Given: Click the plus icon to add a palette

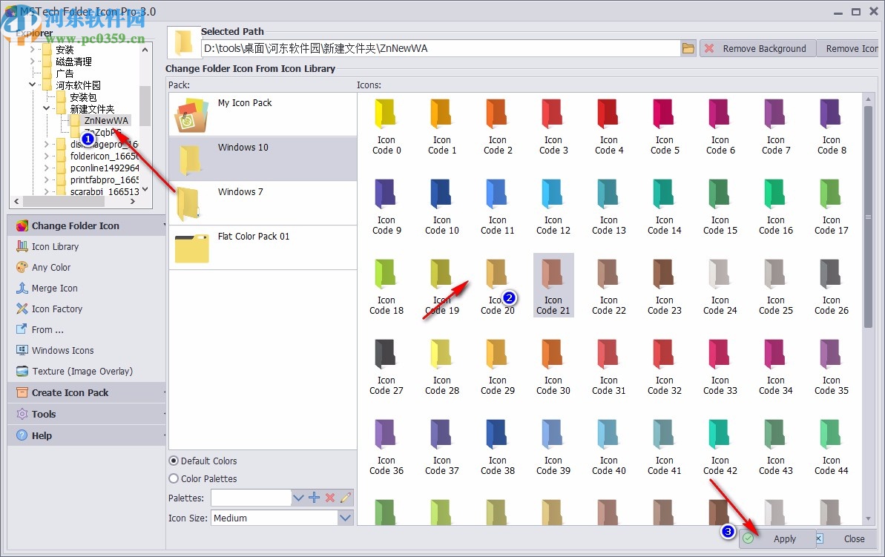Looking at the screenshot, I should click(314, 497).
